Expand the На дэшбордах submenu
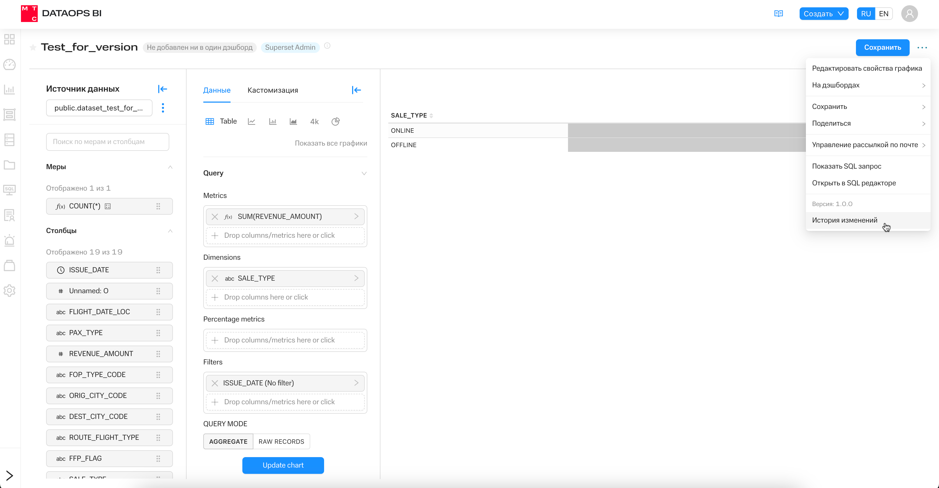Screen dimensions: 939x488 868,85
